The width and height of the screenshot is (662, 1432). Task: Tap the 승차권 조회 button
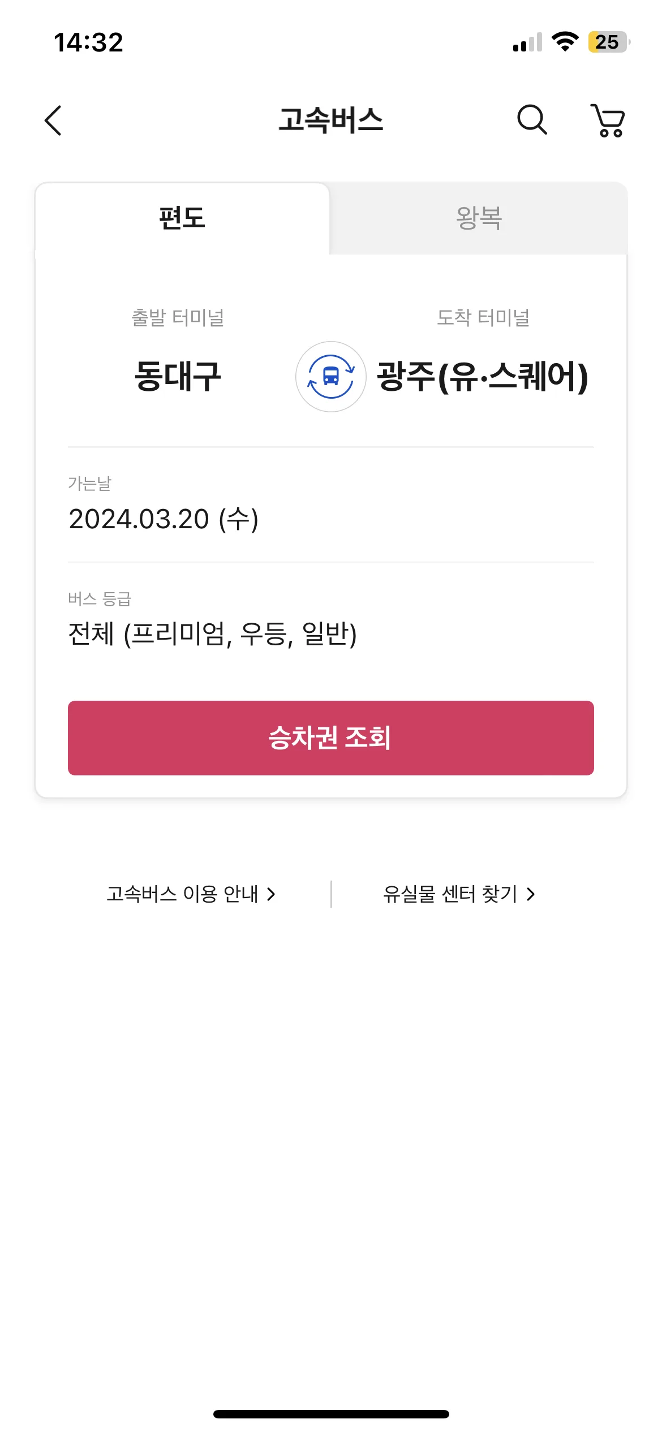[331, 738]
